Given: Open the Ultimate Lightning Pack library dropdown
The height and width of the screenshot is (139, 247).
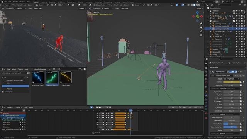Looking at the screenshot, I should (x=14, y=73).
